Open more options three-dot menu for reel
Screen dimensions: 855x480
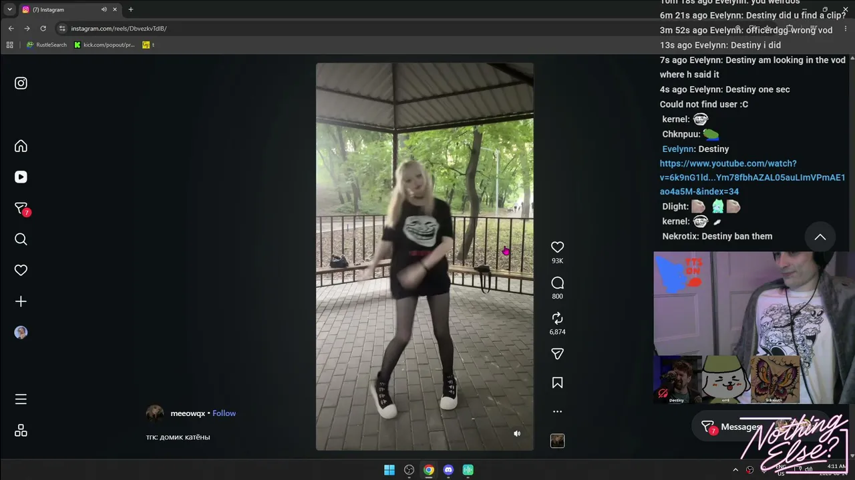point(557,412)
